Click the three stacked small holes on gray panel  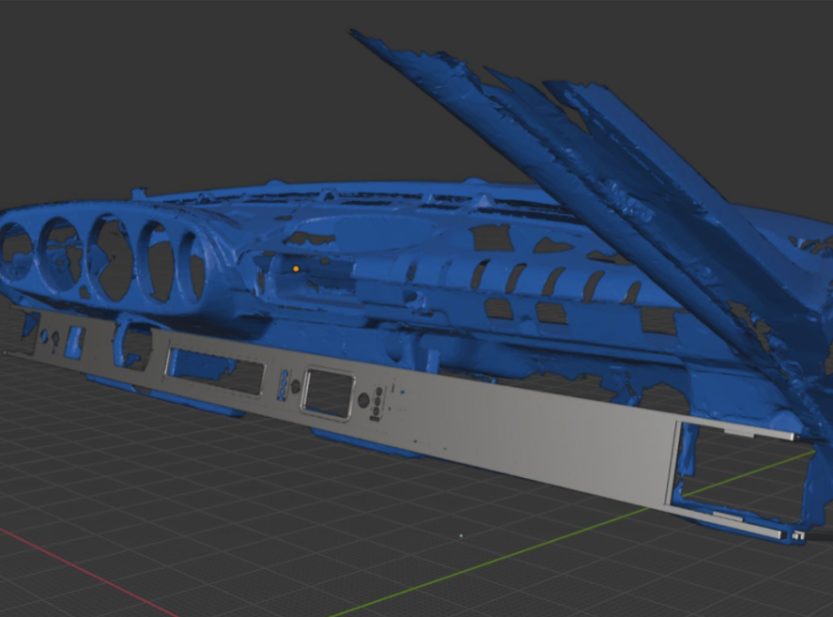tap(283, 384)
